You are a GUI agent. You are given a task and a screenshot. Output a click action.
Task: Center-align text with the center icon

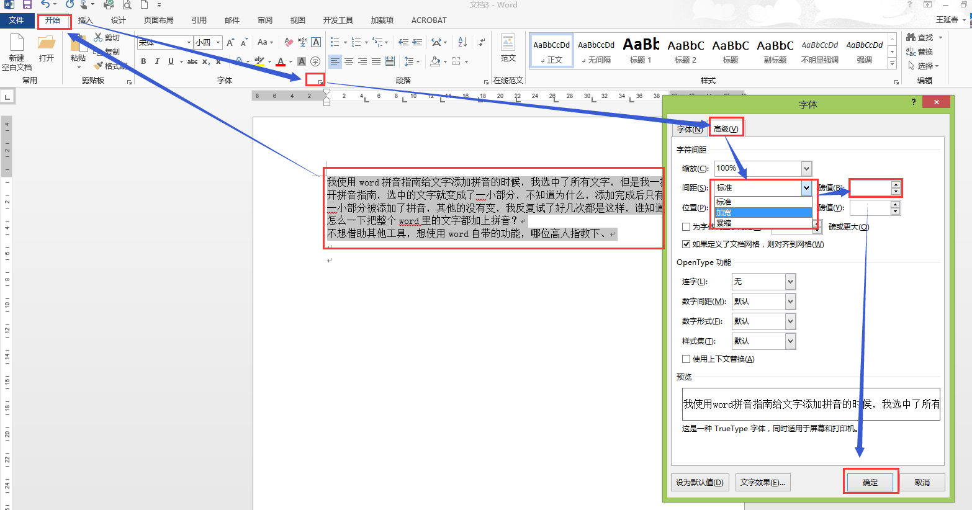349,61
